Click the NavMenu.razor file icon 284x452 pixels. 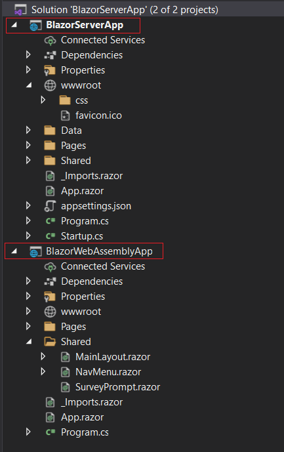pos(66,372)
